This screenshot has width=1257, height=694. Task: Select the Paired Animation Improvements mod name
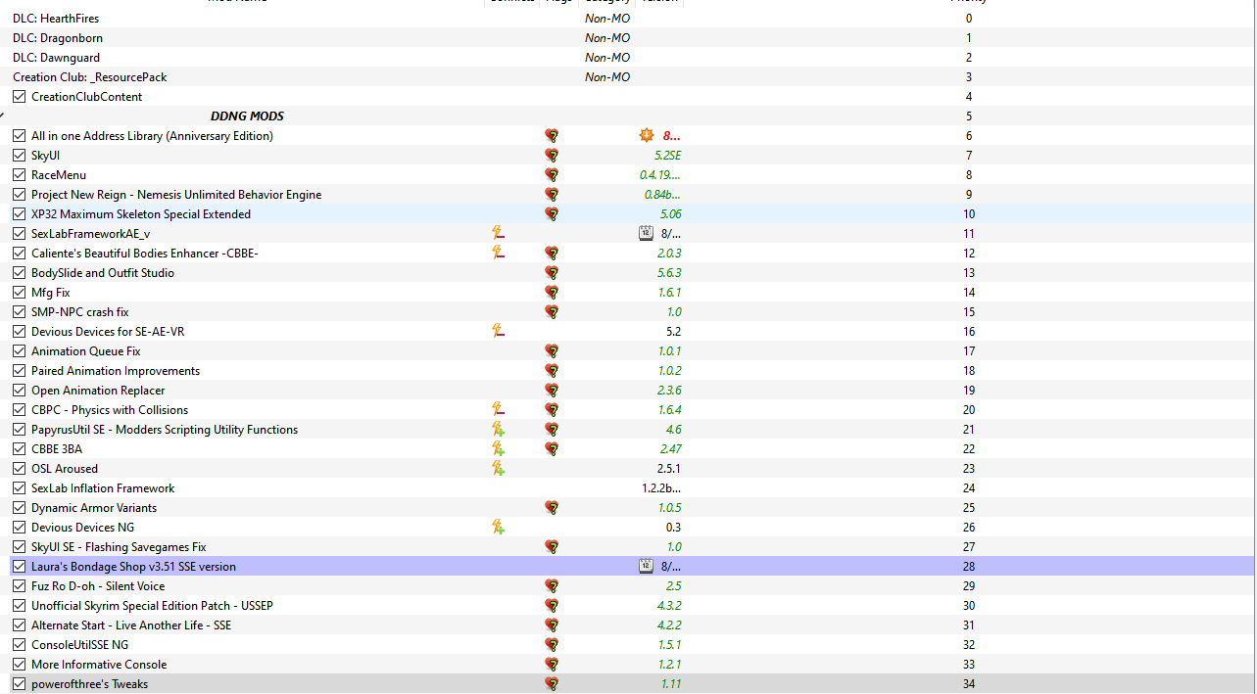coord(116,371)
